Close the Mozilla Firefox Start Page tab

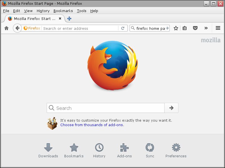pos(60,19)
